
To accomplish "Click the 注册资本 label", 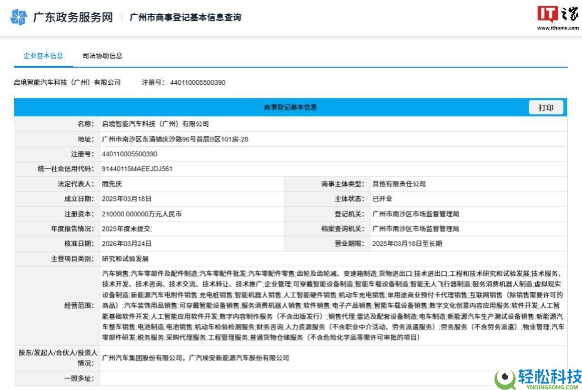I will coord(79,214).
